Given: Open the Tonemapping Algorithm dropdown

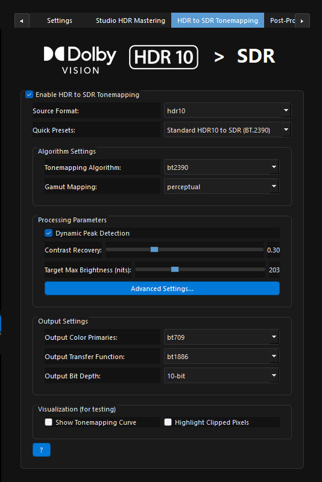Looking at the screenshot, I should point(221,167).
